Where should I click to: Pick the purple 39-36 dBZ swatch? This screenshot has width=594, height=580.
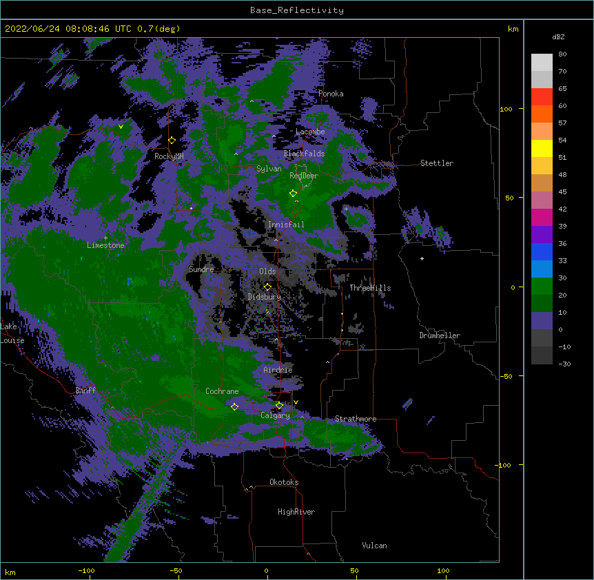click(x=542, y=235)
